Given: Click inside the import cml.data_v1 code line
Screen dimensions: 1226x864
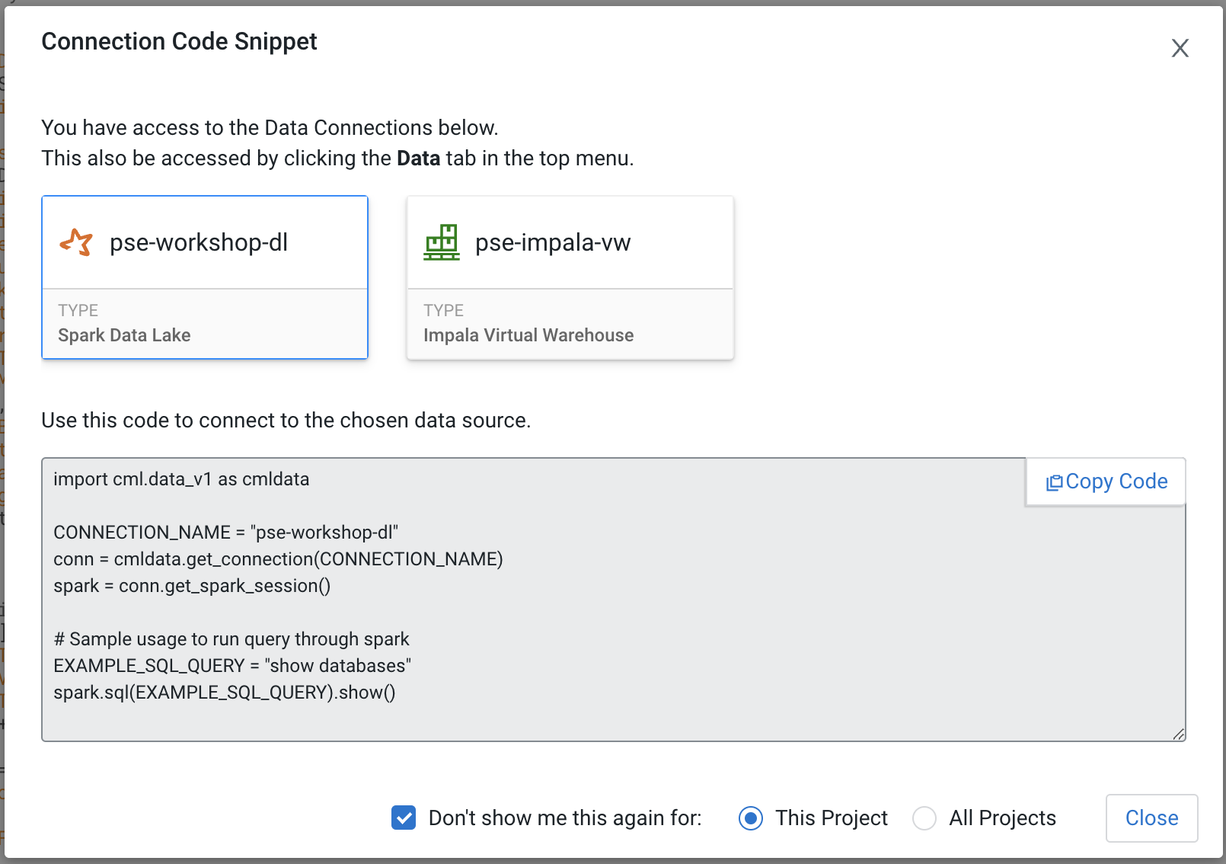Looking at the screenshot, I should (181, 479).
